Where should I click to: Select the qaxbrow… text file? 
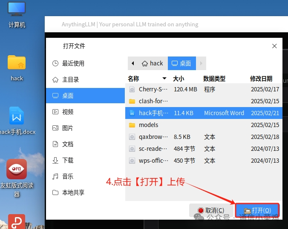coord(204,137)
